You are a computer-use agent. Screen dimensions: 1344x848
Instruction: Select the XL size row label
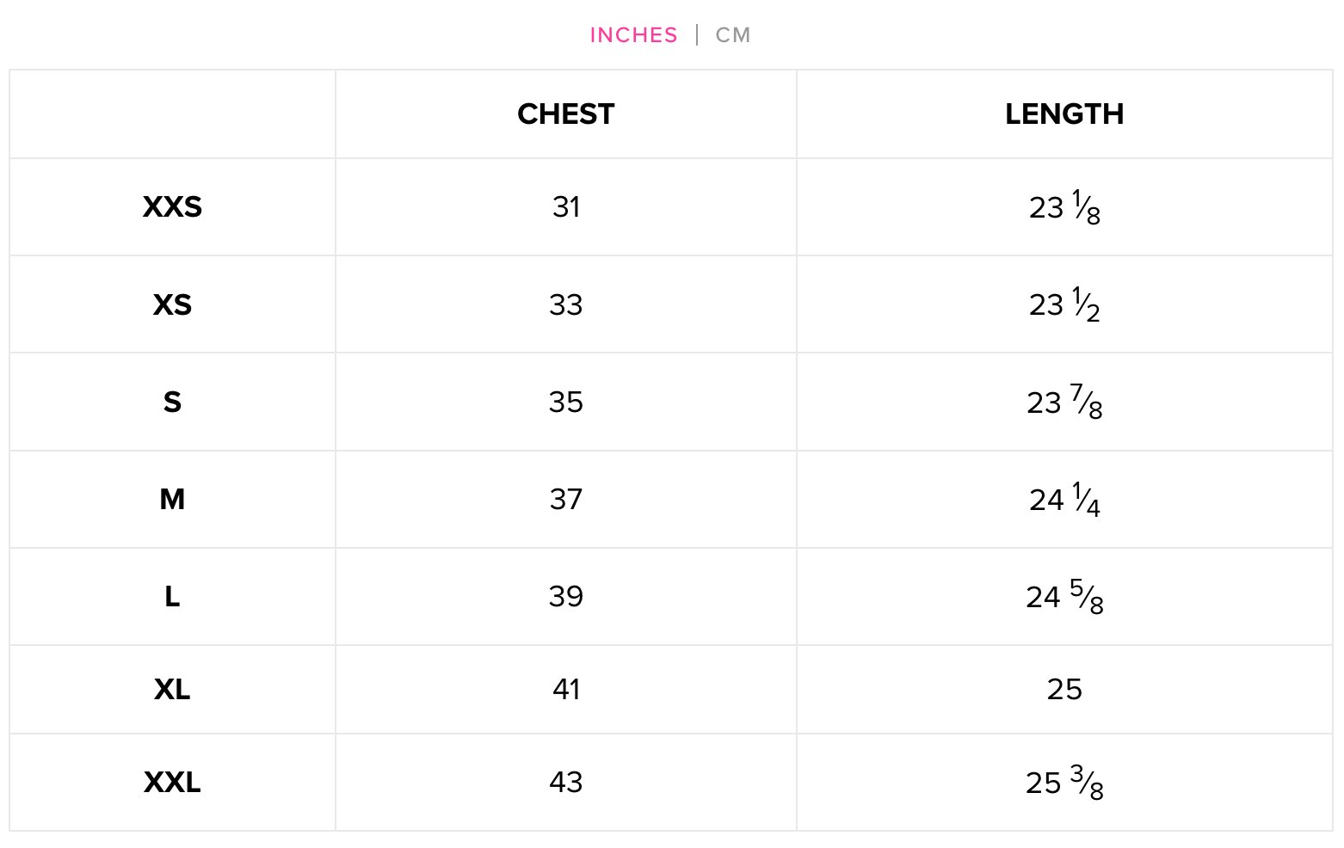click(x=172, y=690)
